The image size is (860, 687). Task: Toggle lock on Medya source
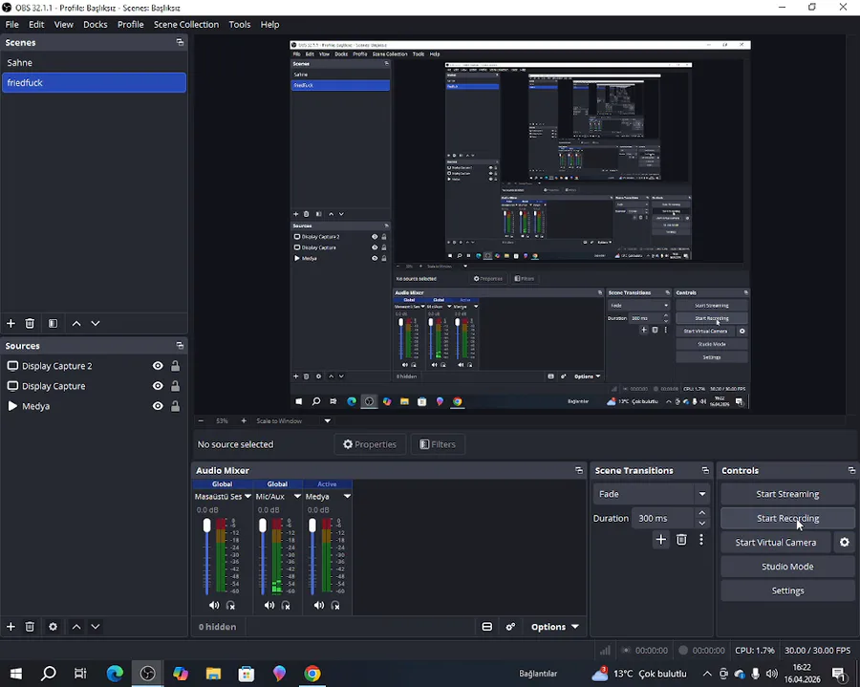pos(175,406)
